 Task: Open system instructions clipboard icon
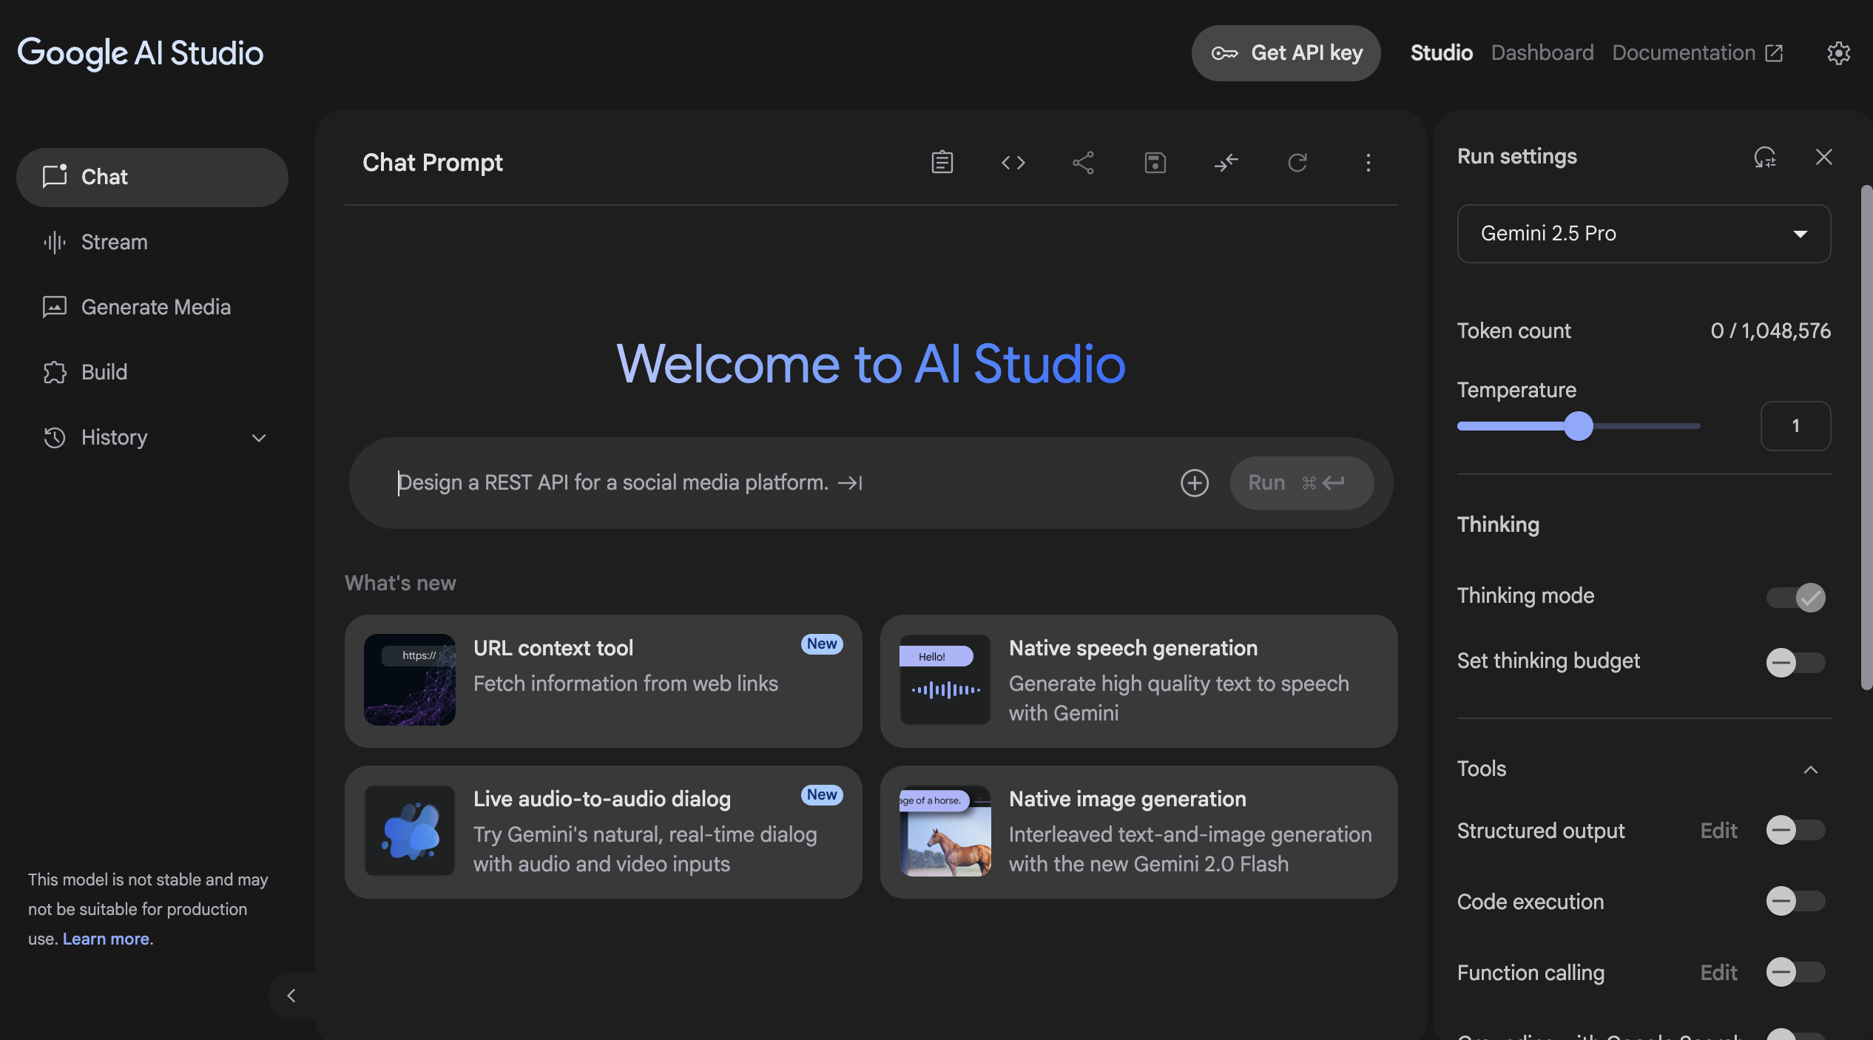[942, 162]
